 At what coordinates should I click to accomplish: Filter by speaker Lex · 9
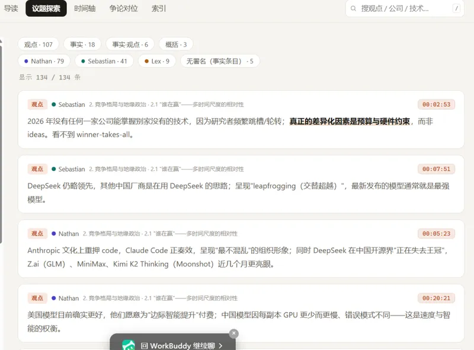157,61
